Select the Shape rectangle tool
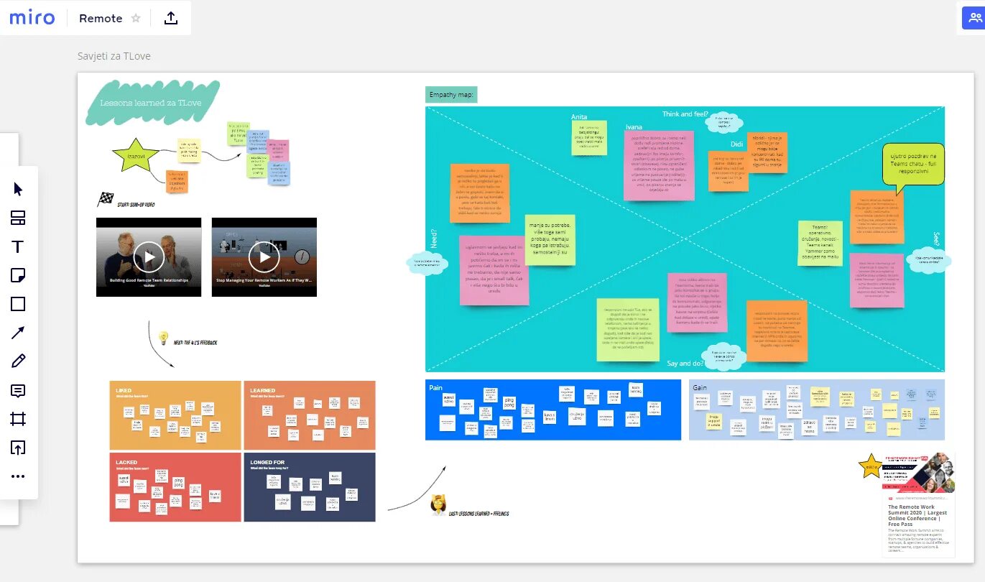The width and height of the screenshot is (985, 582). 19,304
